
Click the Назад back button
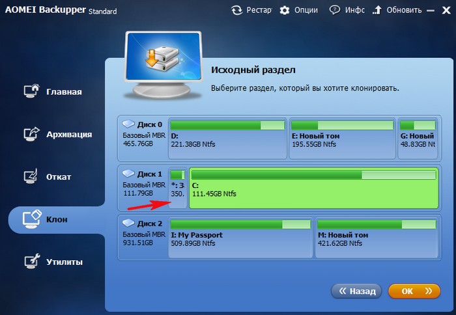tap(356, 291)
